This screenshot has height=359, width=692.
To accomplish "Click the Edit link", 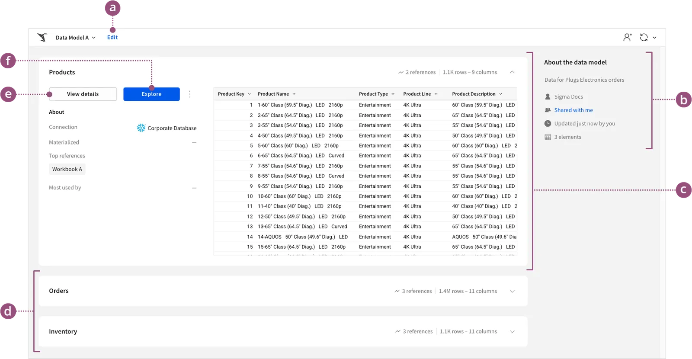I will 112,37.
